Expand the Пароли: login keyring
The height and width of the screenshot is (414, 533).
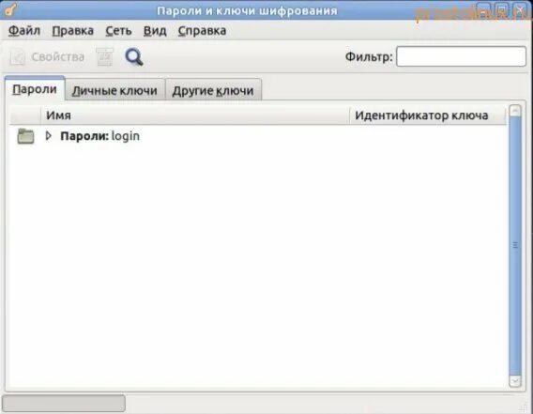pyautogui.click(x=48, y=136)
